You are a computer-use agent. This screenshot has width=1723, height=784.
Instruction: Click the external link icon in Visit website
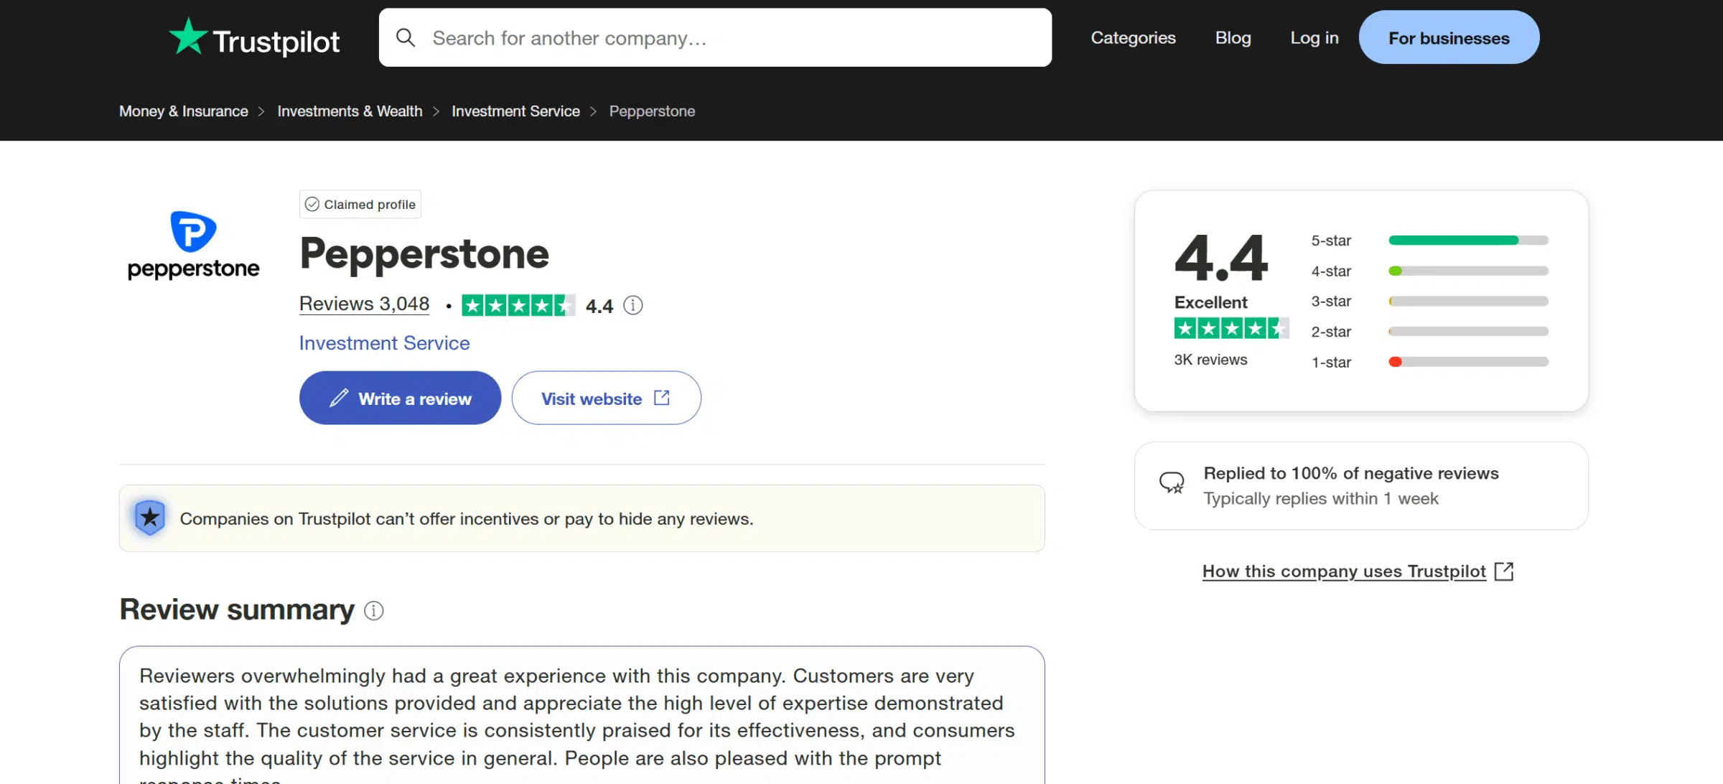(662, 397)
